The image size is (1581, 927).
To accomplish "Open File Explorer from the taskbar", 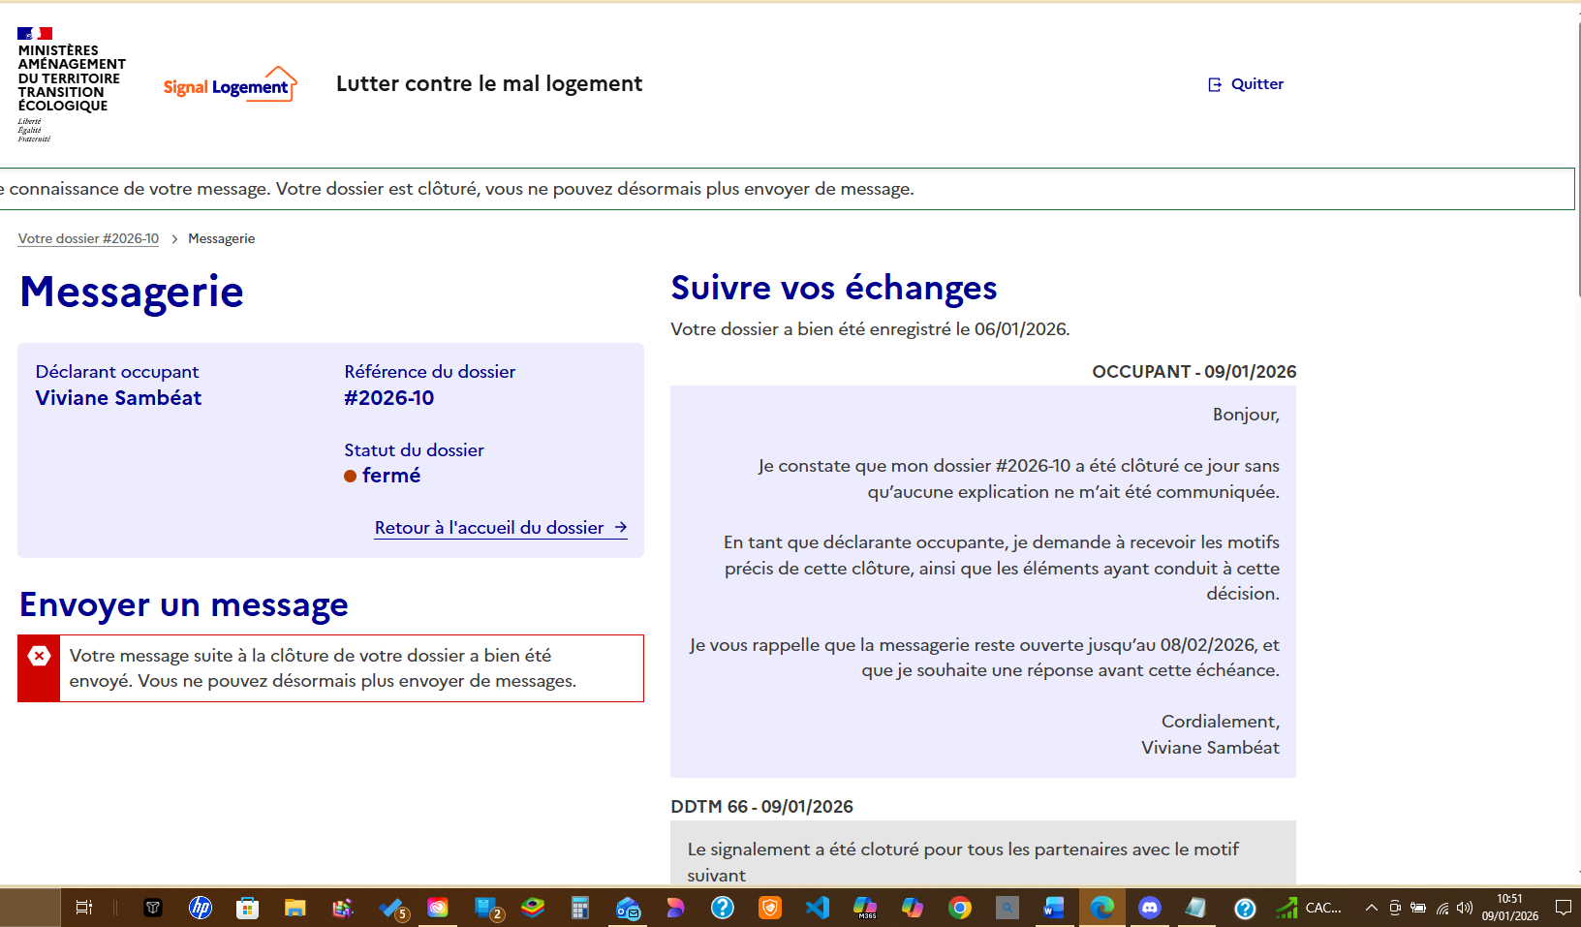I will (x=294, y=908).
